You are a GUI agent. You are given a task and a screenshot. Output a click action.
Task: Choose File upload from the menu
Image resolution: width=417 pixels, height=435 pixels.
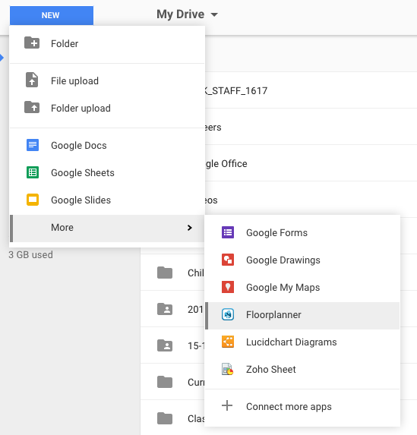pos(107,80)
